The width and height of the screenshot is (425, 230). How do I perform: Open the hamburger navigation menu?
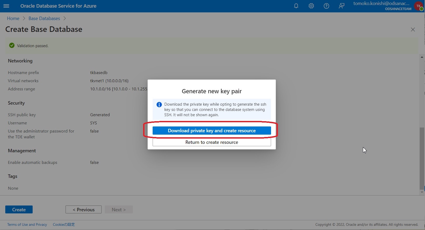(6, 6)
